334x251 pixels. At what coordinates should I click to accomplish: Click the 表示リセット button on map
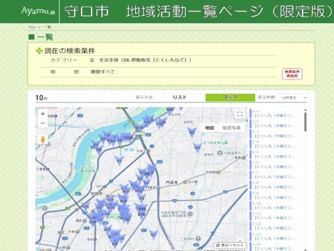pos(230,245)
